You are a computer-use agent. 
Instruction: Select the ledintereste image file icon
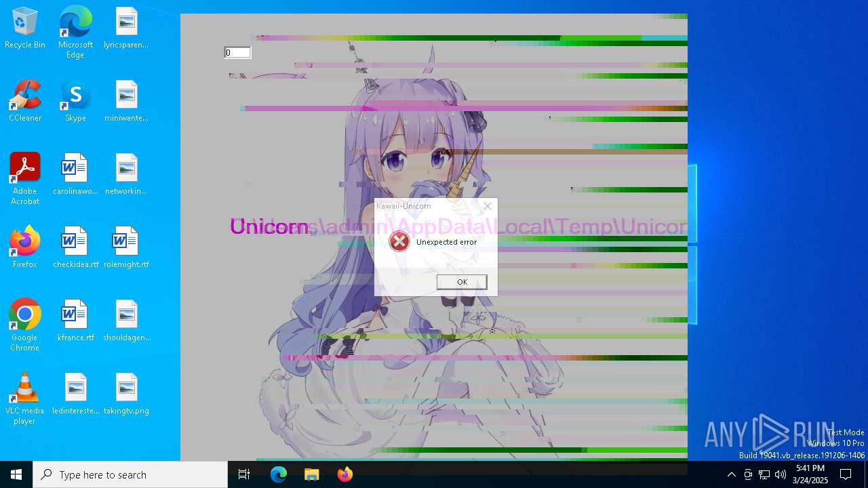75,394
